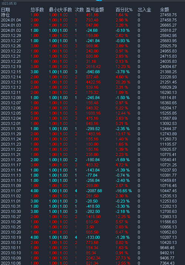Click the 4422.16 profit value
The width and height of the screenshot is (185, 265).
point(93,82)
